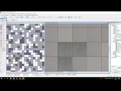Select the Зона (Zone) tool
The width and height of the screenshot is (121, 91).
(3, 45)
